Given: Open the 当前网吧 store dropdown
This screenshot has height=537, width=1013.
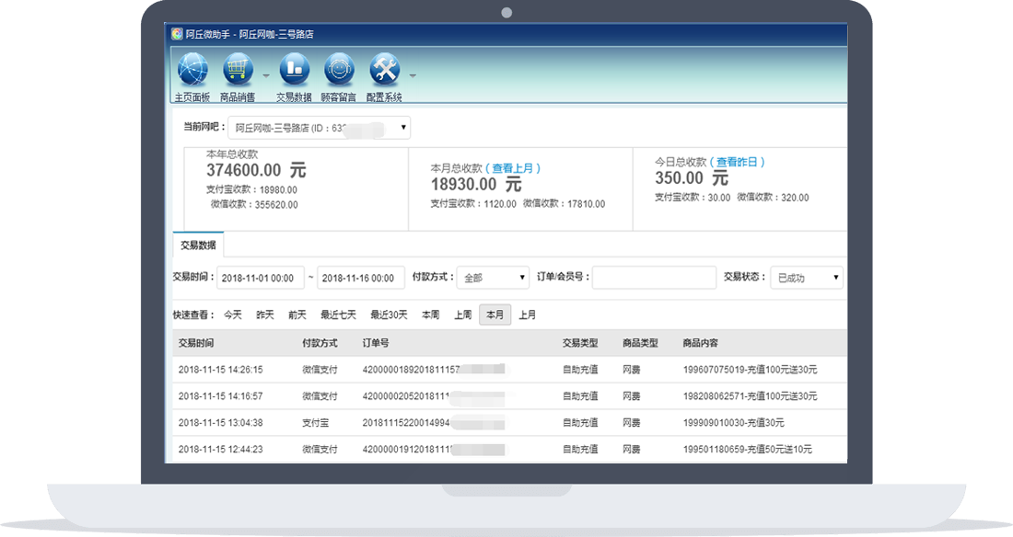Looking at the screenshot, I should pyautogui.click(x=319, y=128).
